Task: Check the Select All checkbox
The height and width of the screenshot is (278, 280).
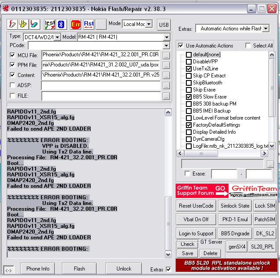Action: point(248,46)
